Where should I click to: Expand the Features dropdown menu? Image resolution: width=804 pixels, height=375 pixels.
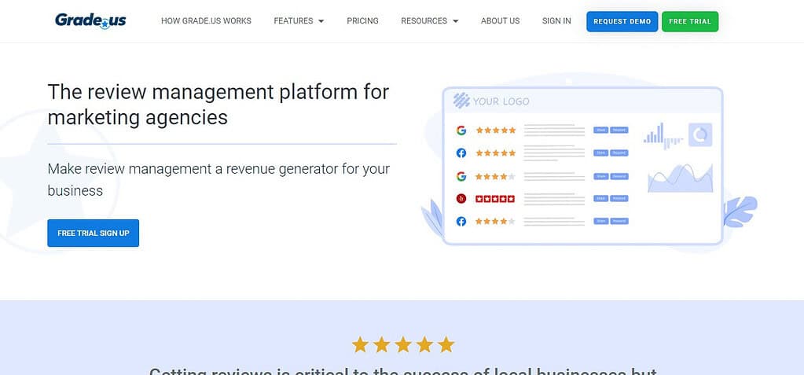[299, 21]
